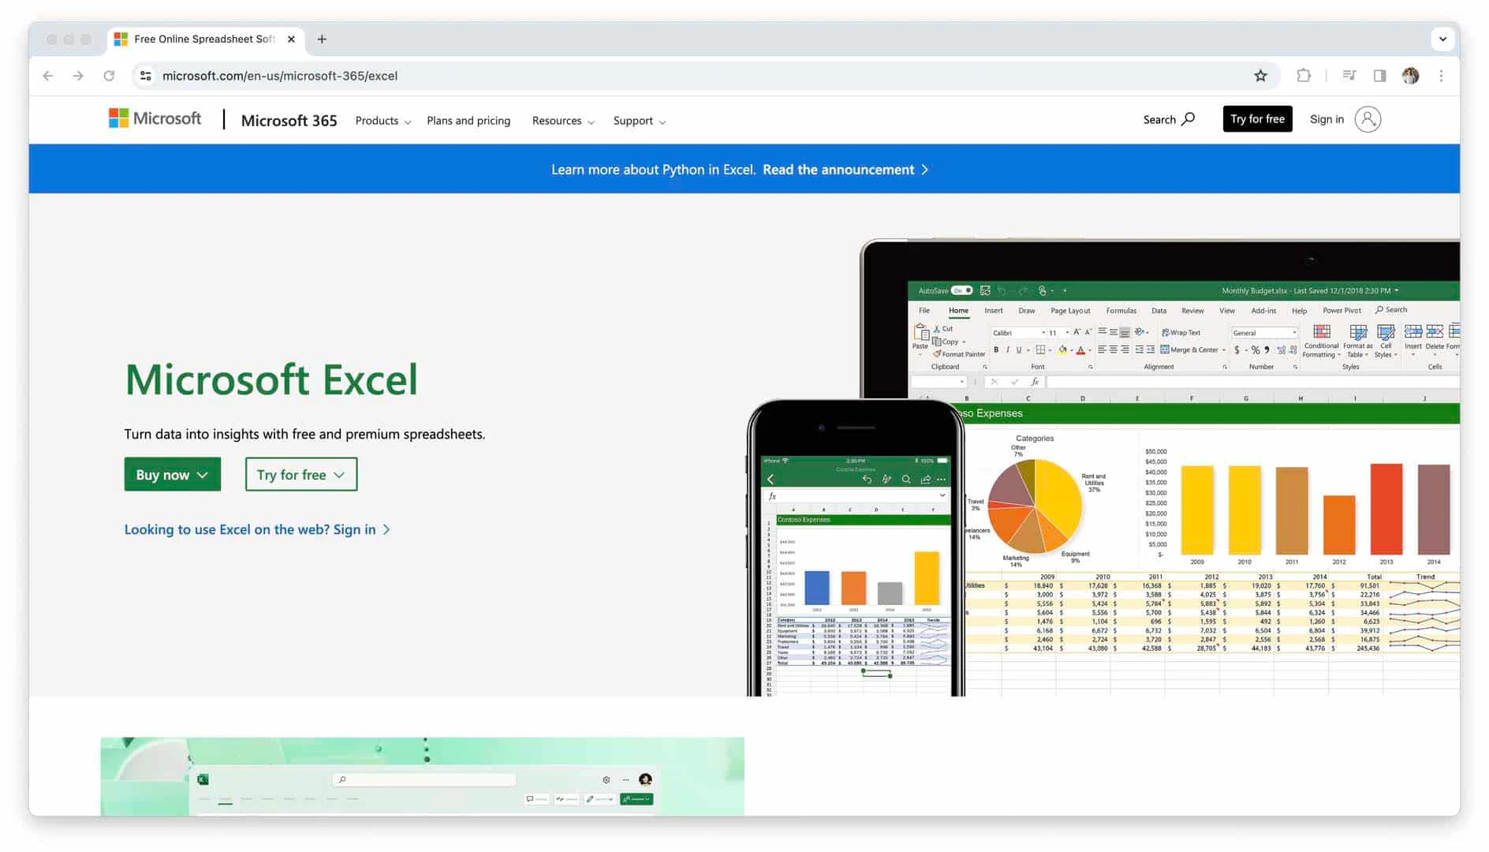The height and width of the screenshot is (852, 1489).
Task: Click the search icon in phone Excel app
Action: [906, 480]
